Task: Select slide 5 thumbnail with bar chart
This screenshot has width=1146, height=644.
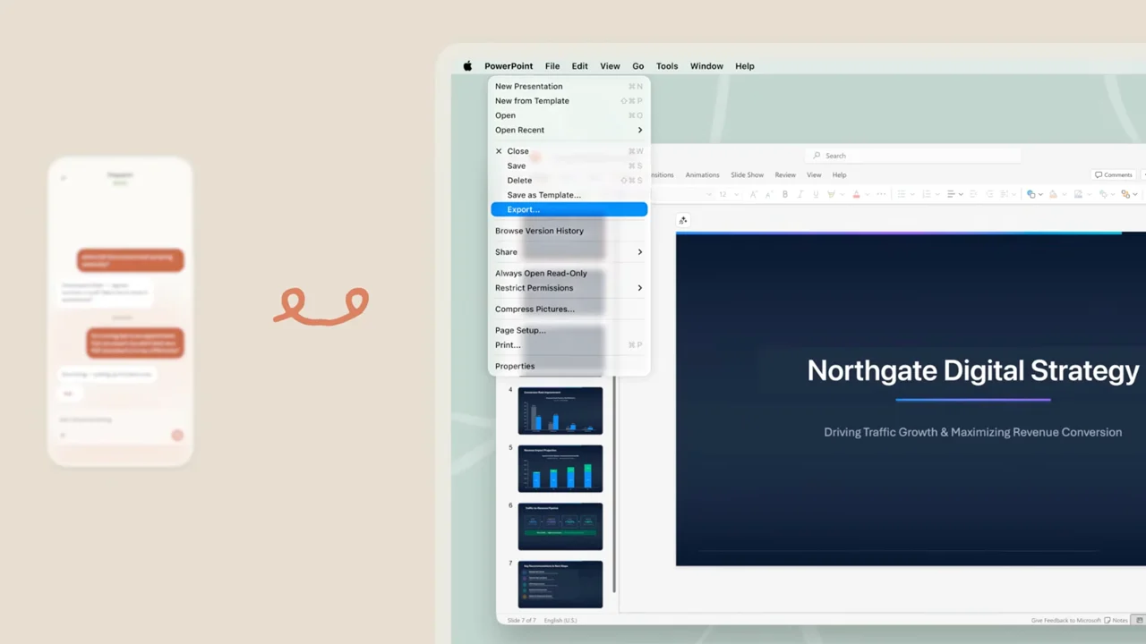Action: (x=560, y=468)
